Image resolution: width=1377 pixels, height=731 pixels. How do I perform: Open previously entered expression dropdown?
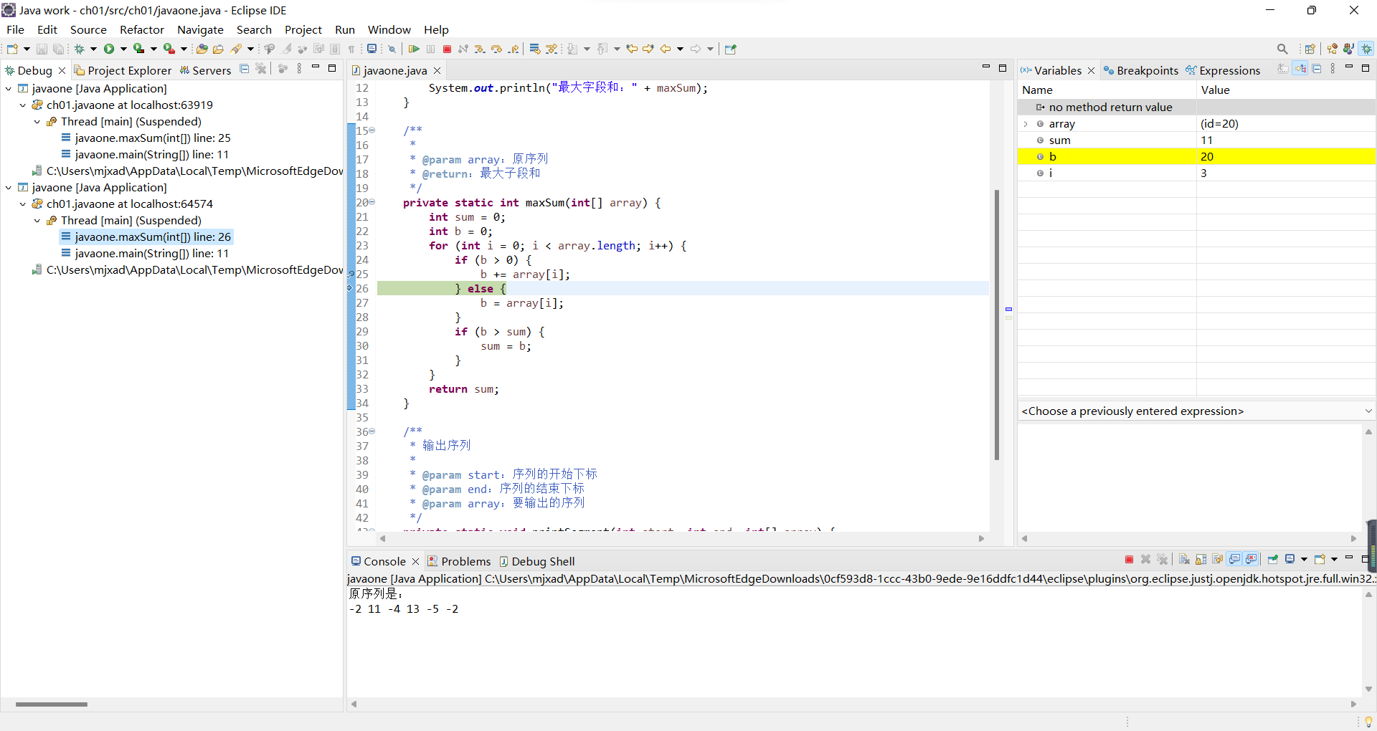point(1368,411)
